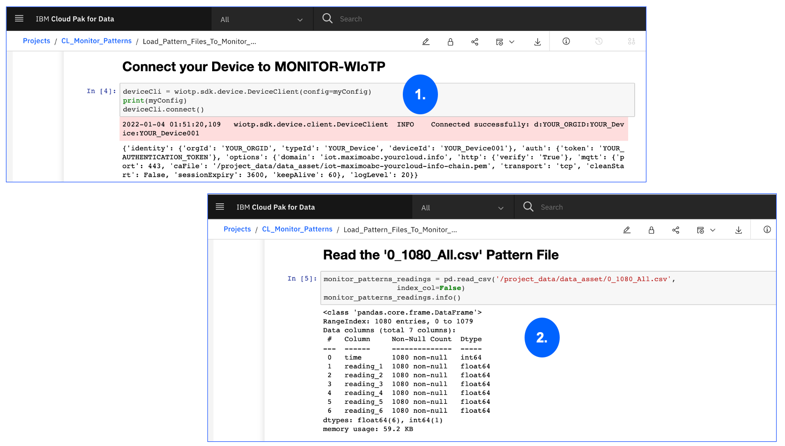The height and width of the screenshot is (446, 785).
Task: Click Load_Pattern_Files_To_Monitor_... name in top window
Action: click(200, 41)
